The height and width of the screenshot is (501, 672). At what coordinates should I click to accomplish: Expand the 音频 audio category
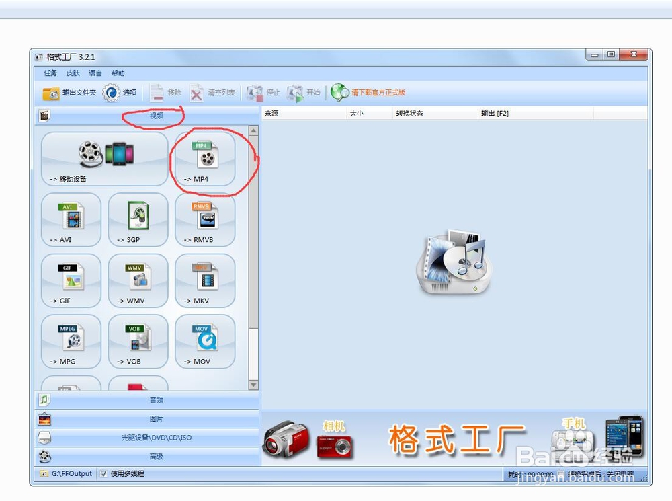(x=146, y=399)
